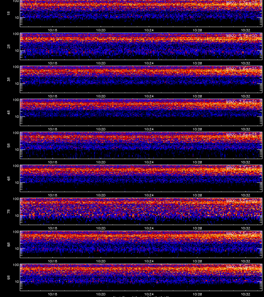Click the 10:28 time label under panel 3R
The image size is (264, 297).
197,96
